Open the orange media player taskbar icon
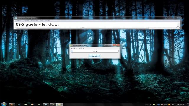The image size is (189, 106). click(x=32, y=105)
